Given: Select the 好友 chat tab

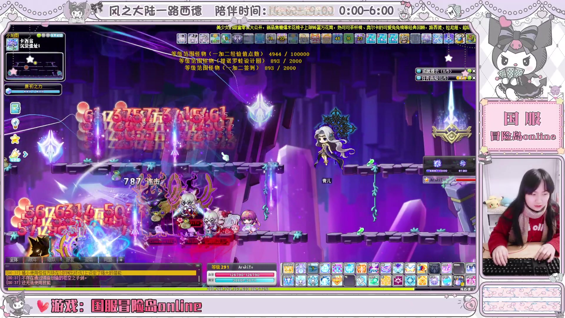Looking at the screenshot, I should point(70,260).
